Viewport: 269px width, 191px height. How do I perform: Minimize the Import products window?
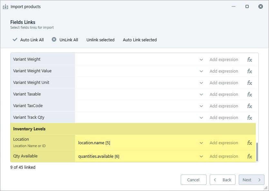(x=234, y=6)
